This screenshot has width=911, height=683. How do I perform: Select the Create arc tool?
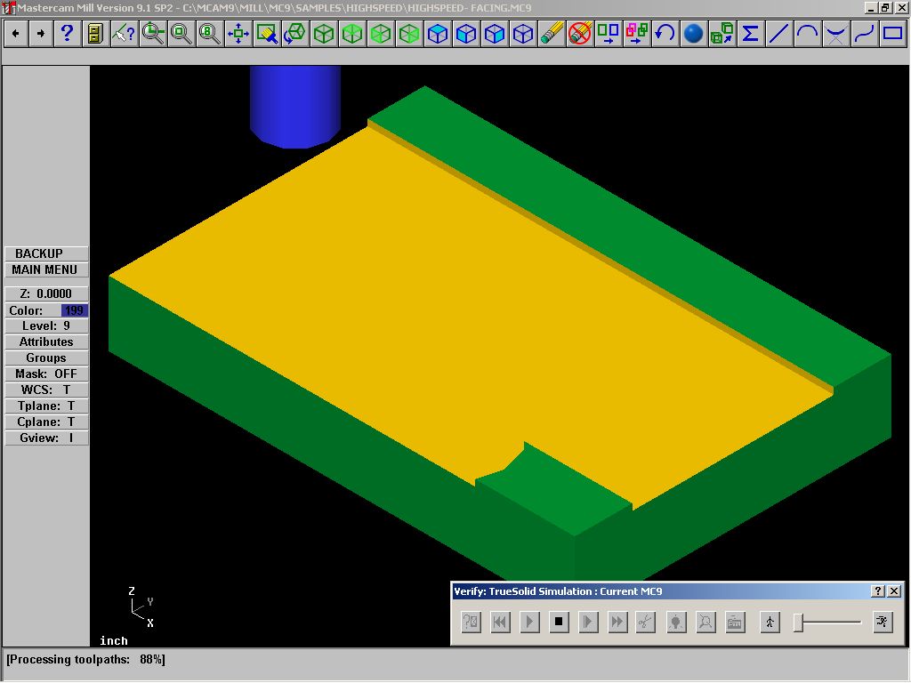tap(808, 33)
